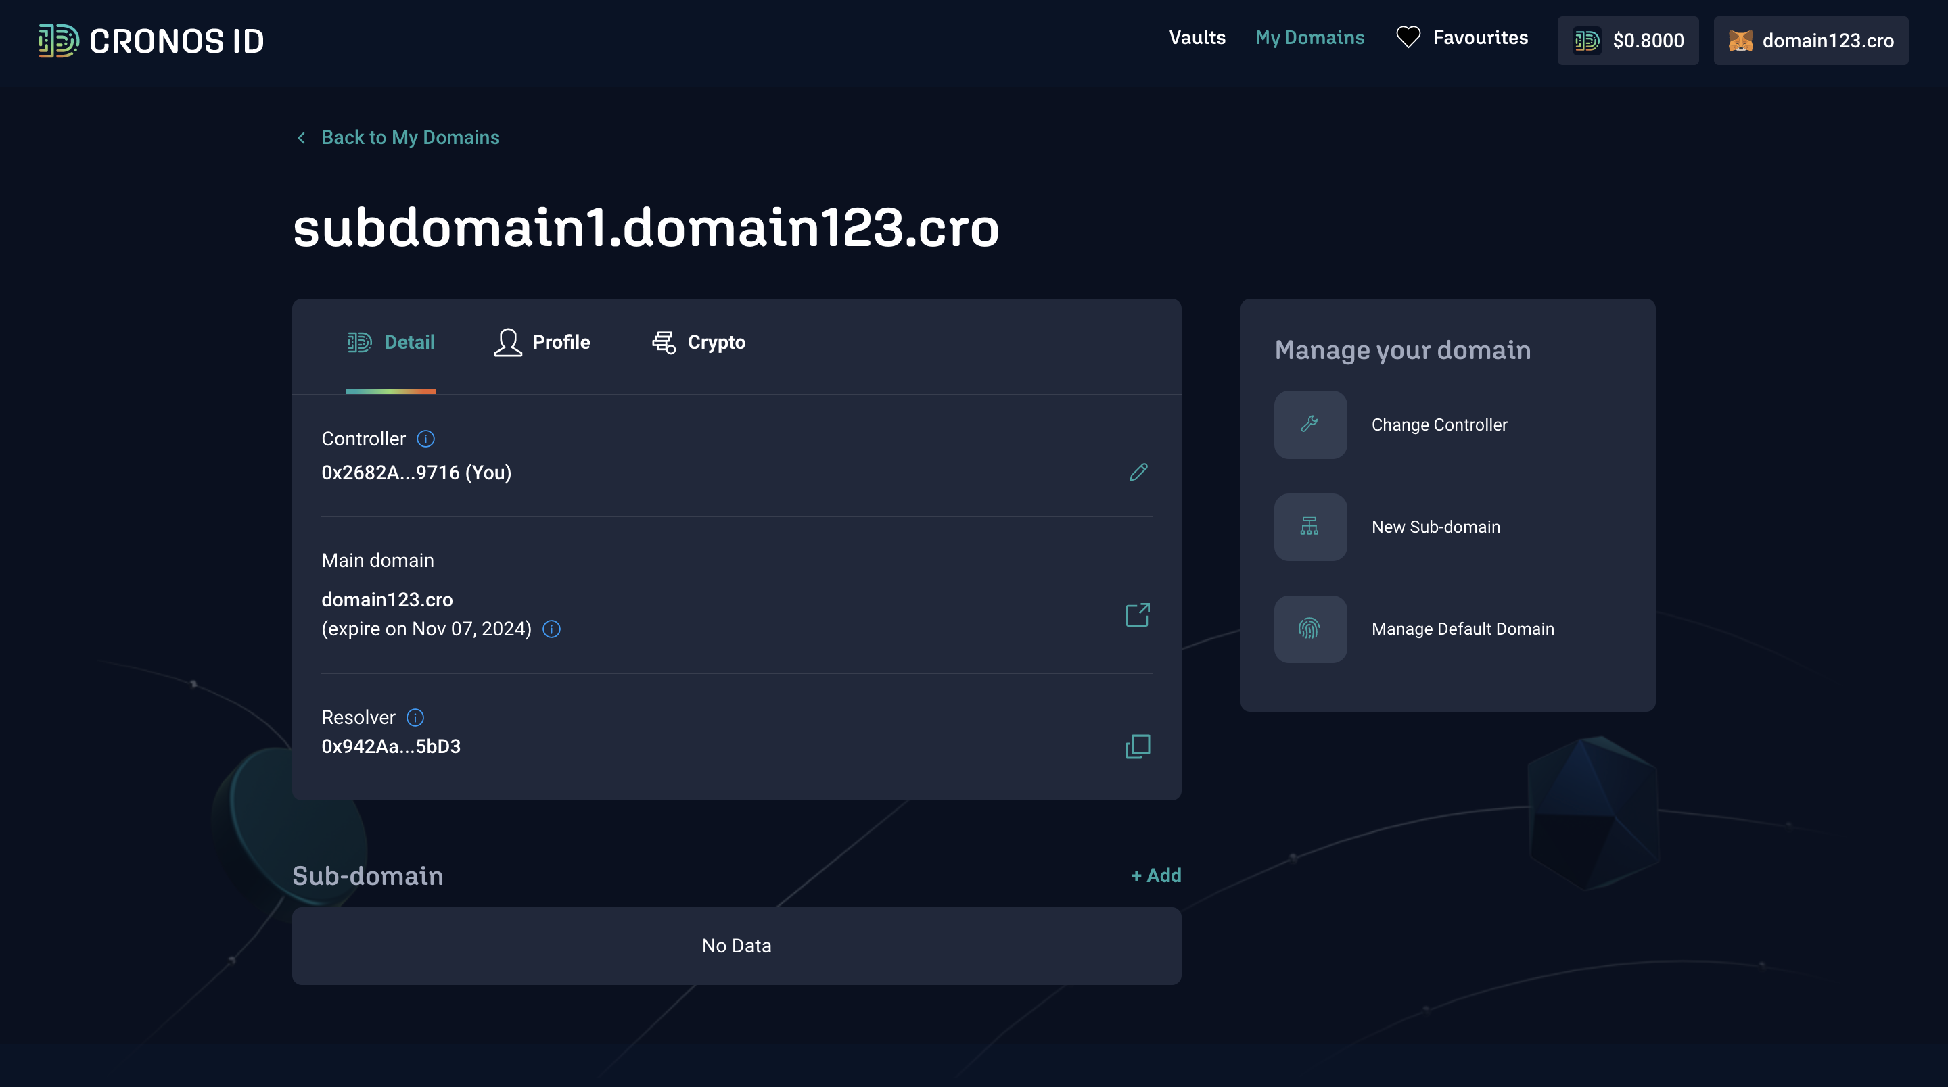Click the pencil edit icon beside Controller address
The image size is (1948, 1087).
(x=1138, y=473)
